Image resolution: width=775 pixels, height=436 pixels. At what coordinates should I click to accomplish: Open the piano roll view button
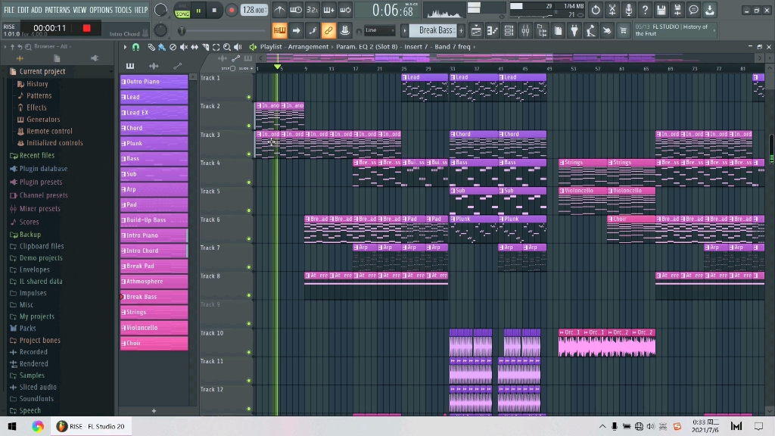tap(492, 30)
